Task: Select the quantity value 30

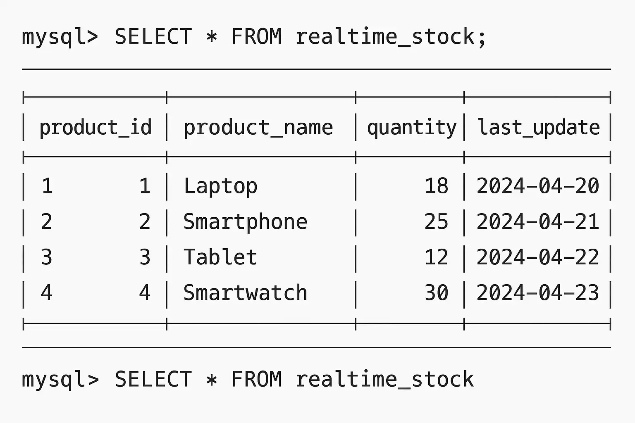Action: click(x=436, y=293)
